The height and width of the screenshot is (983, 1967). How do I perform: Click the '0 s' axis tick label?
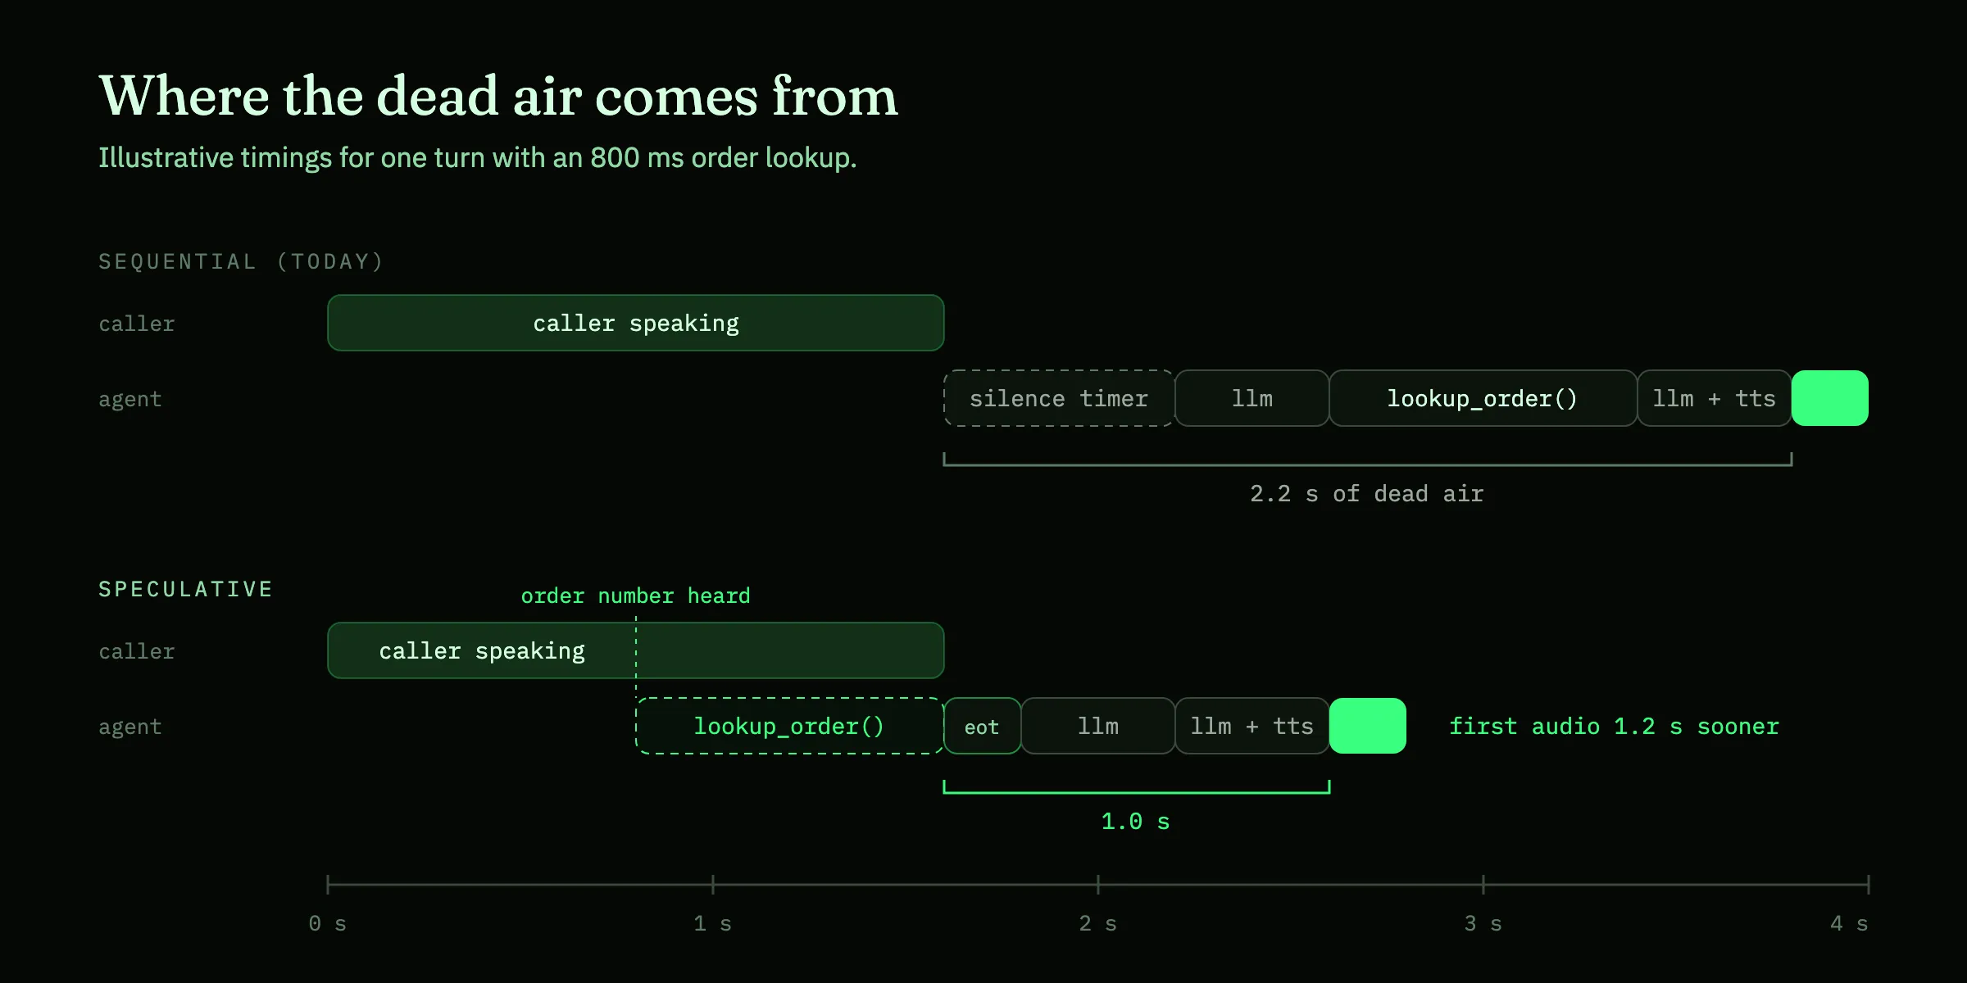(x=328, y=924)
